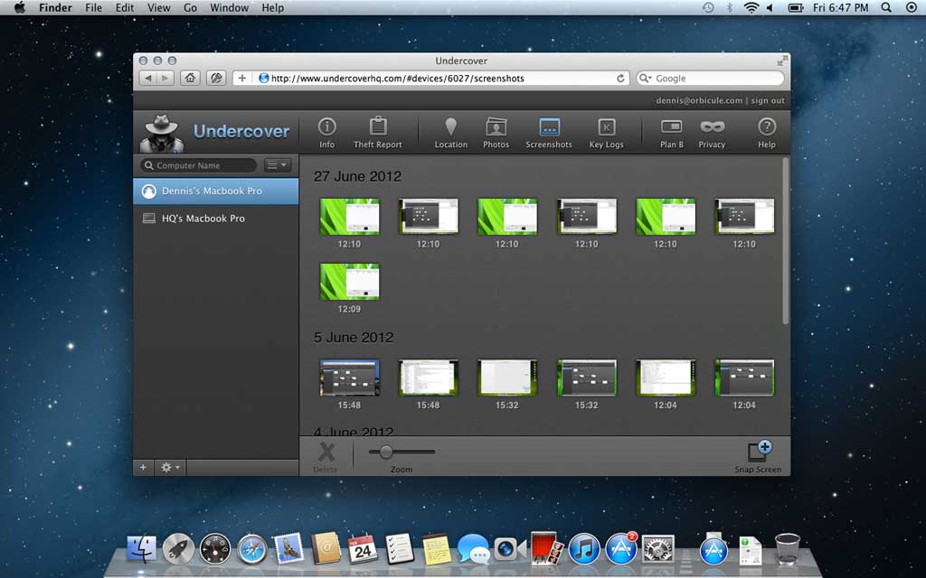Image resolution: width=926 pixels, height=578 pixels.
Task: Open the Go menu
Action: [190, 7]
